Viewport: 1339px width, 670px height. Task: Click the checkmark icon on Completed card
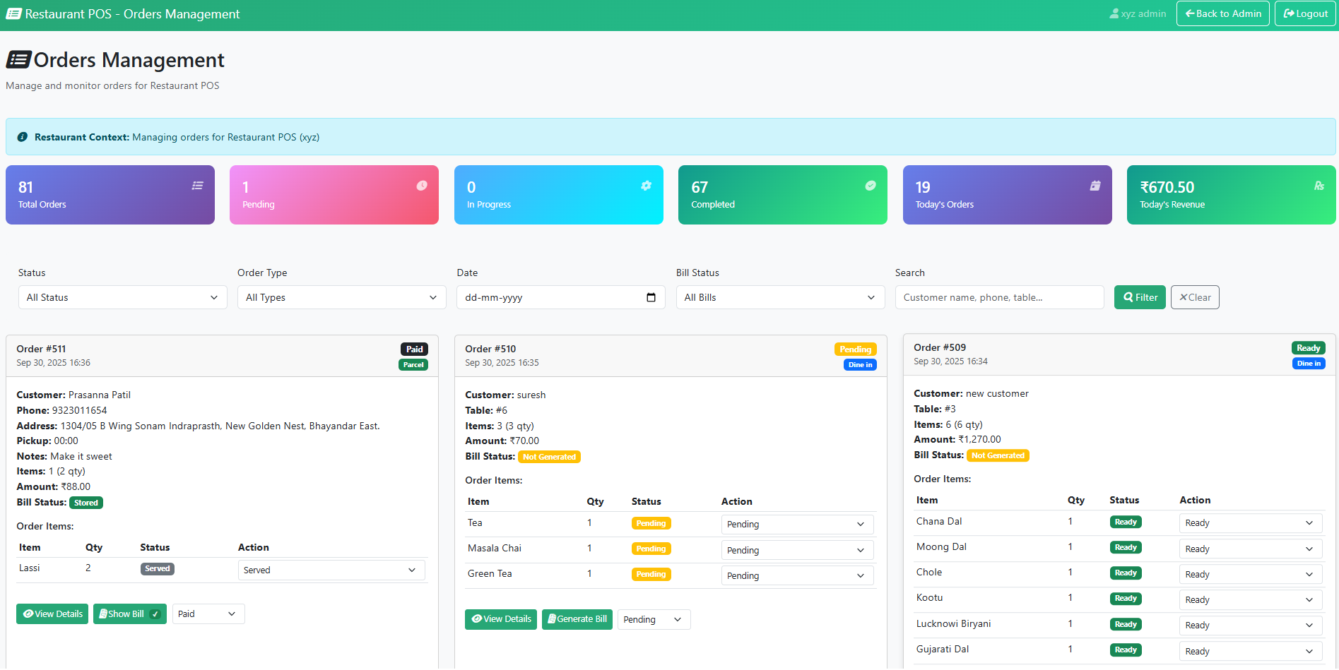point(870,185)
